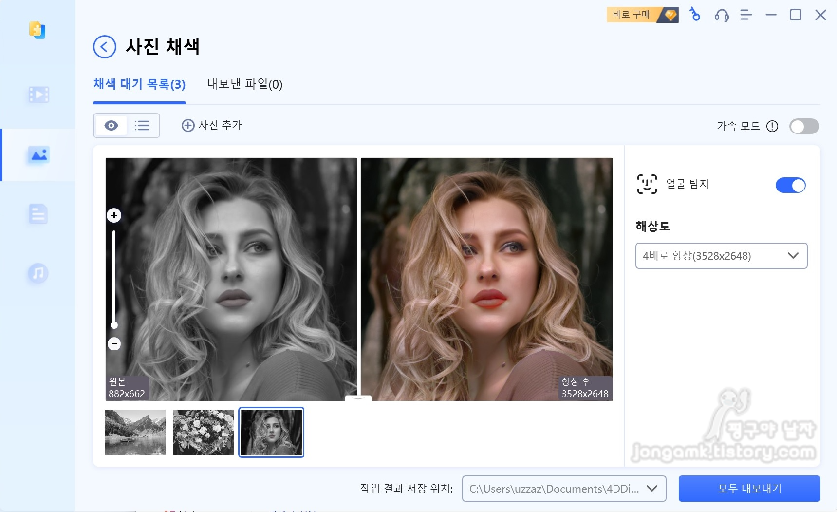Click the 해상도 heading

pos(652,226)
